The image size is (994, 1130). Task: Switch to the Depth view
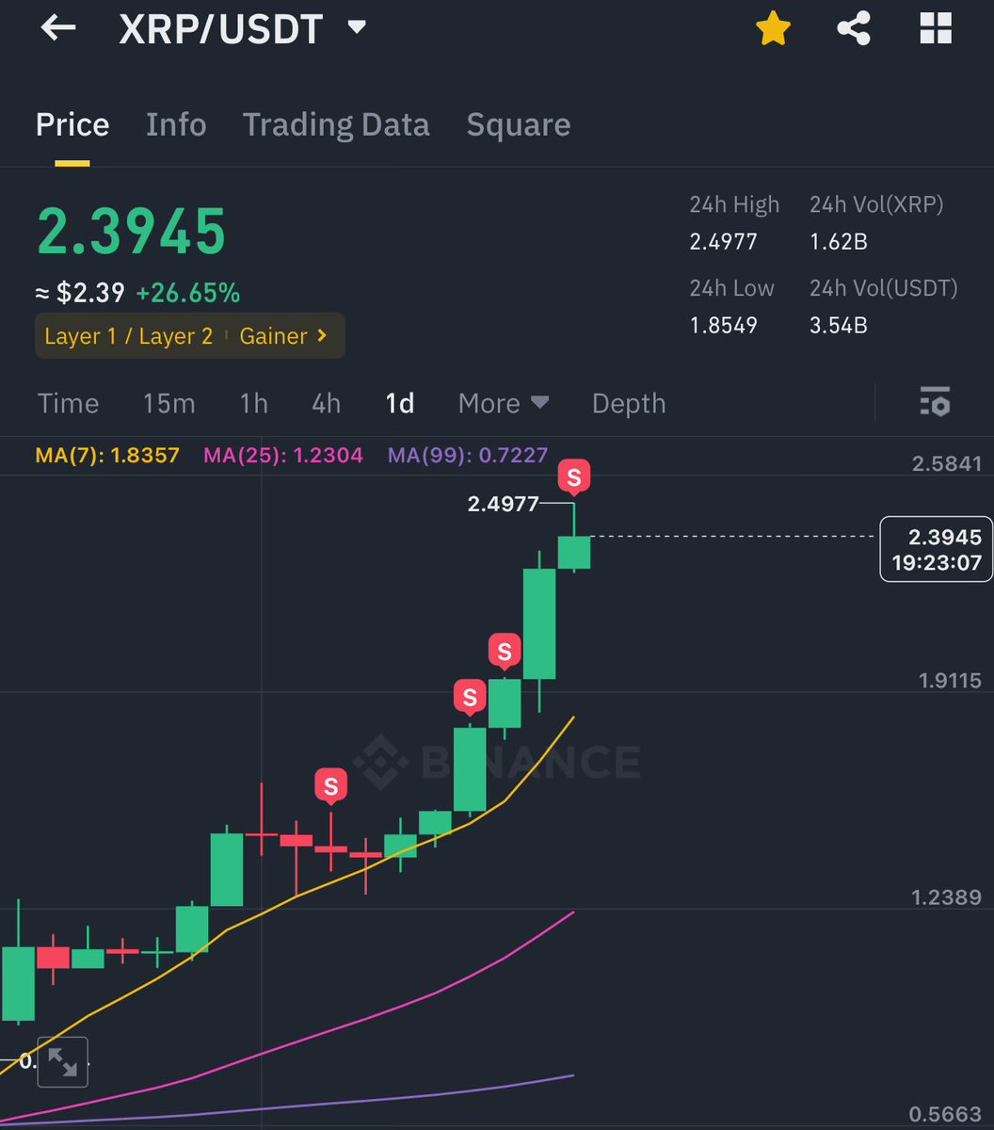coord(629,403)
